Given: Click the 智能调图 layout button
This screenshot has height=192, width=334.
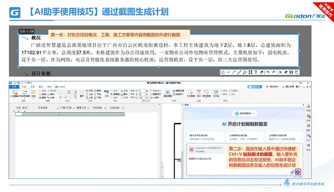Looking at the screenshot, I should pyautogui.click(x=167, y=94).
